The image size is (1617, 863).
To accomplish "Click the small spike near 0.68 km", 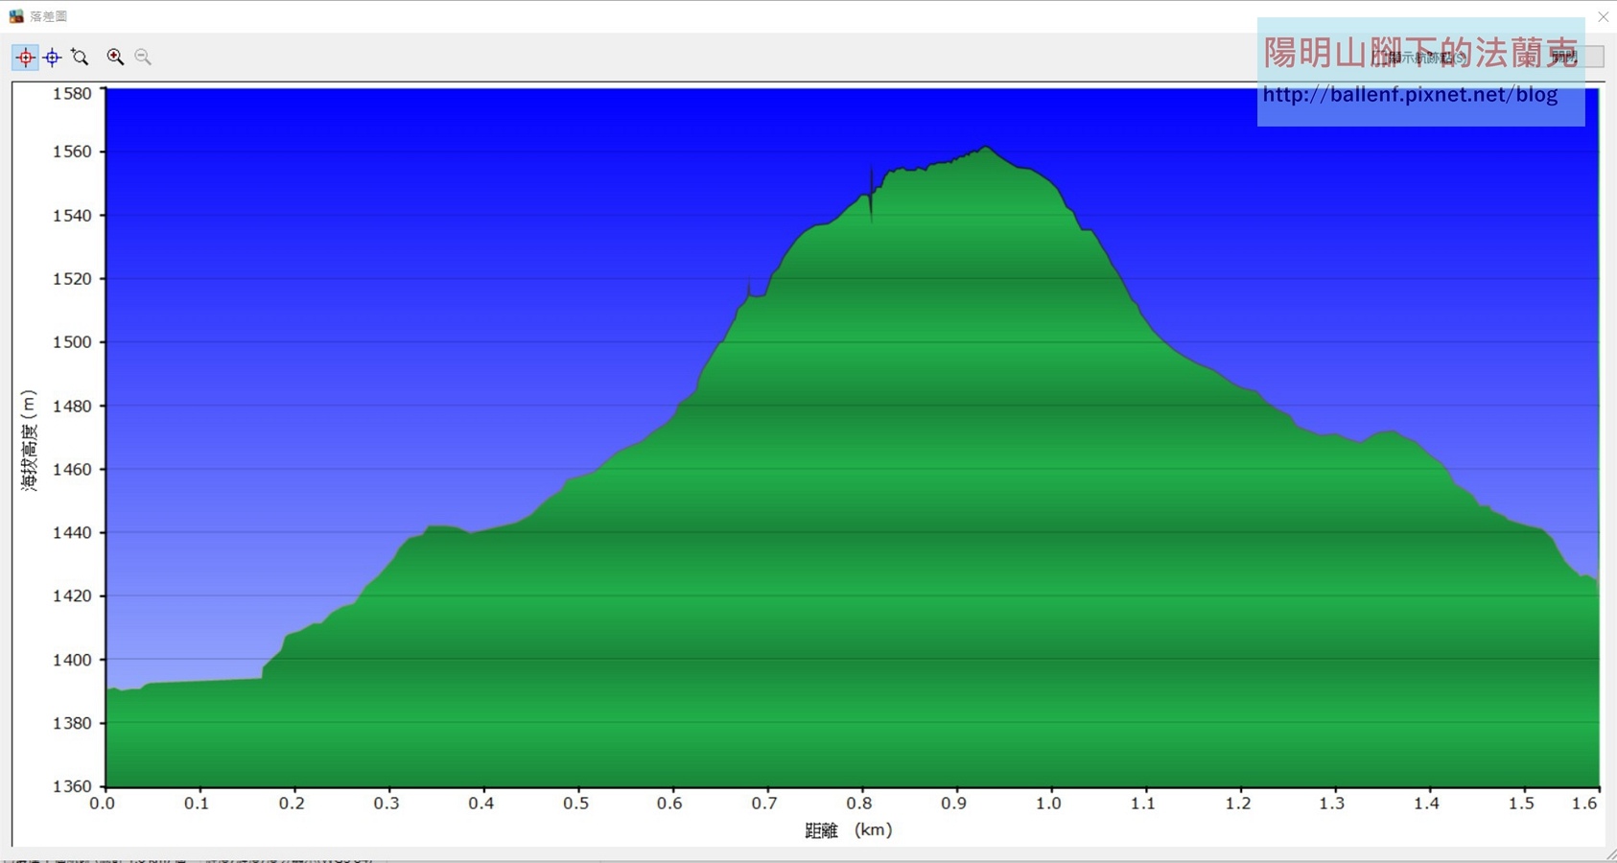I will [x=749, y=286].
